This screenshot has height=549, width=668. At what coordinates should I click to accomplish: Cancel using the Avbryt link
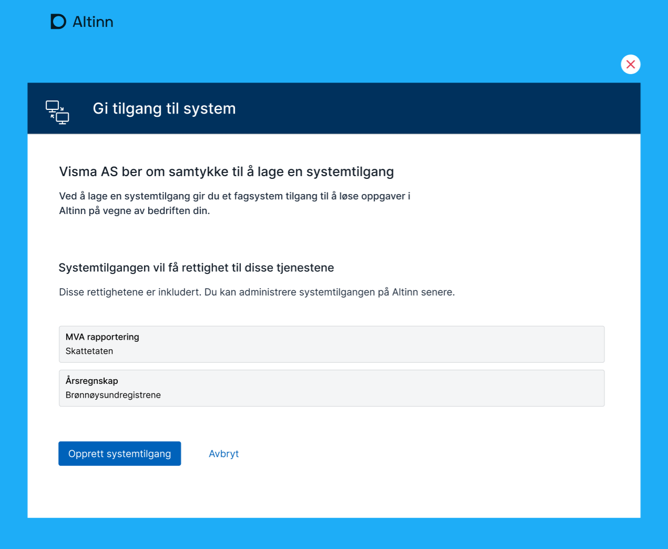(224, 454)
